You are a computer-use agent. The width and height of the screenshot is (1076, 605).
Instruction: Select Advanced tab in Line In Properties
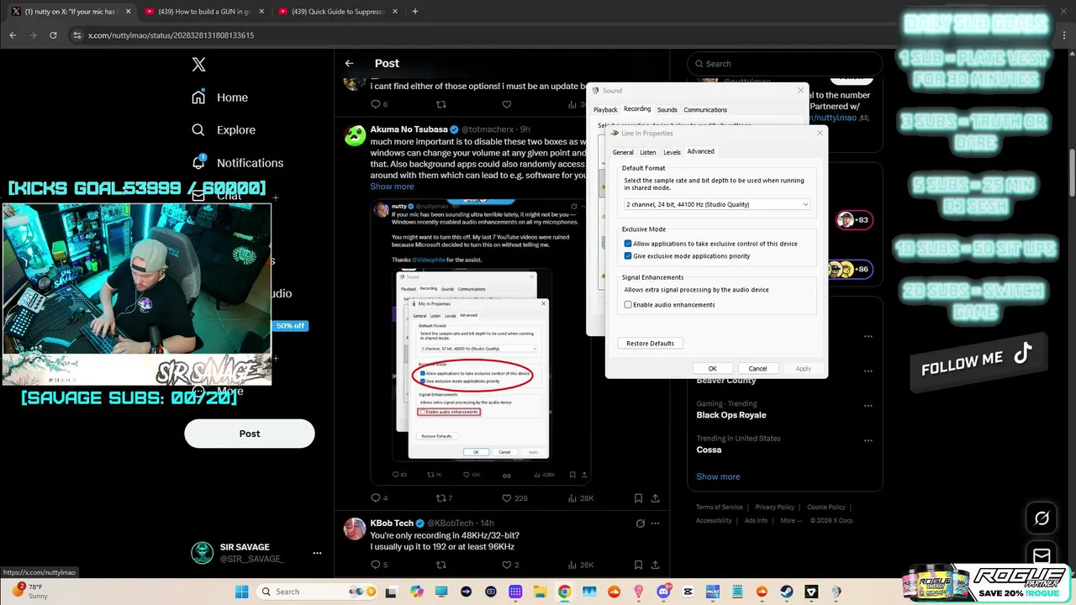700,151
